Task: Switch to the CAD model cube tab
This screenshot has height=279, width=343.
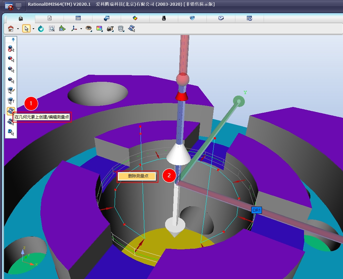Action: coord(107,18)
